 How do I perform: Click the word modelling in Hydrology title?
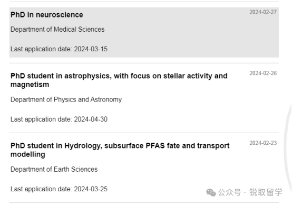(28, 154)
